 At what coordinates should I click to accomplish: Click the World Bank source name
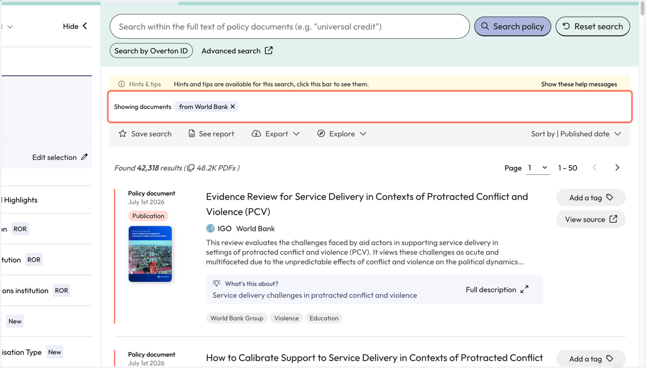(255, 228)
